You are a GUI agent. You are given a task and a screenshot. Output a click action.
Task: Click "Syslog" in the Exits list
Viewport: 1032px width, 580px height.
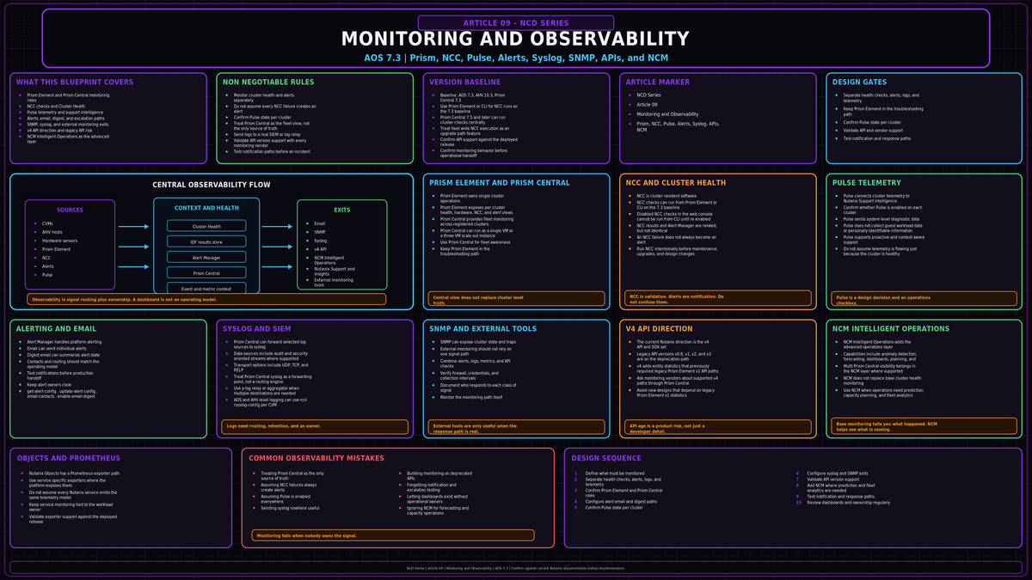321,241
